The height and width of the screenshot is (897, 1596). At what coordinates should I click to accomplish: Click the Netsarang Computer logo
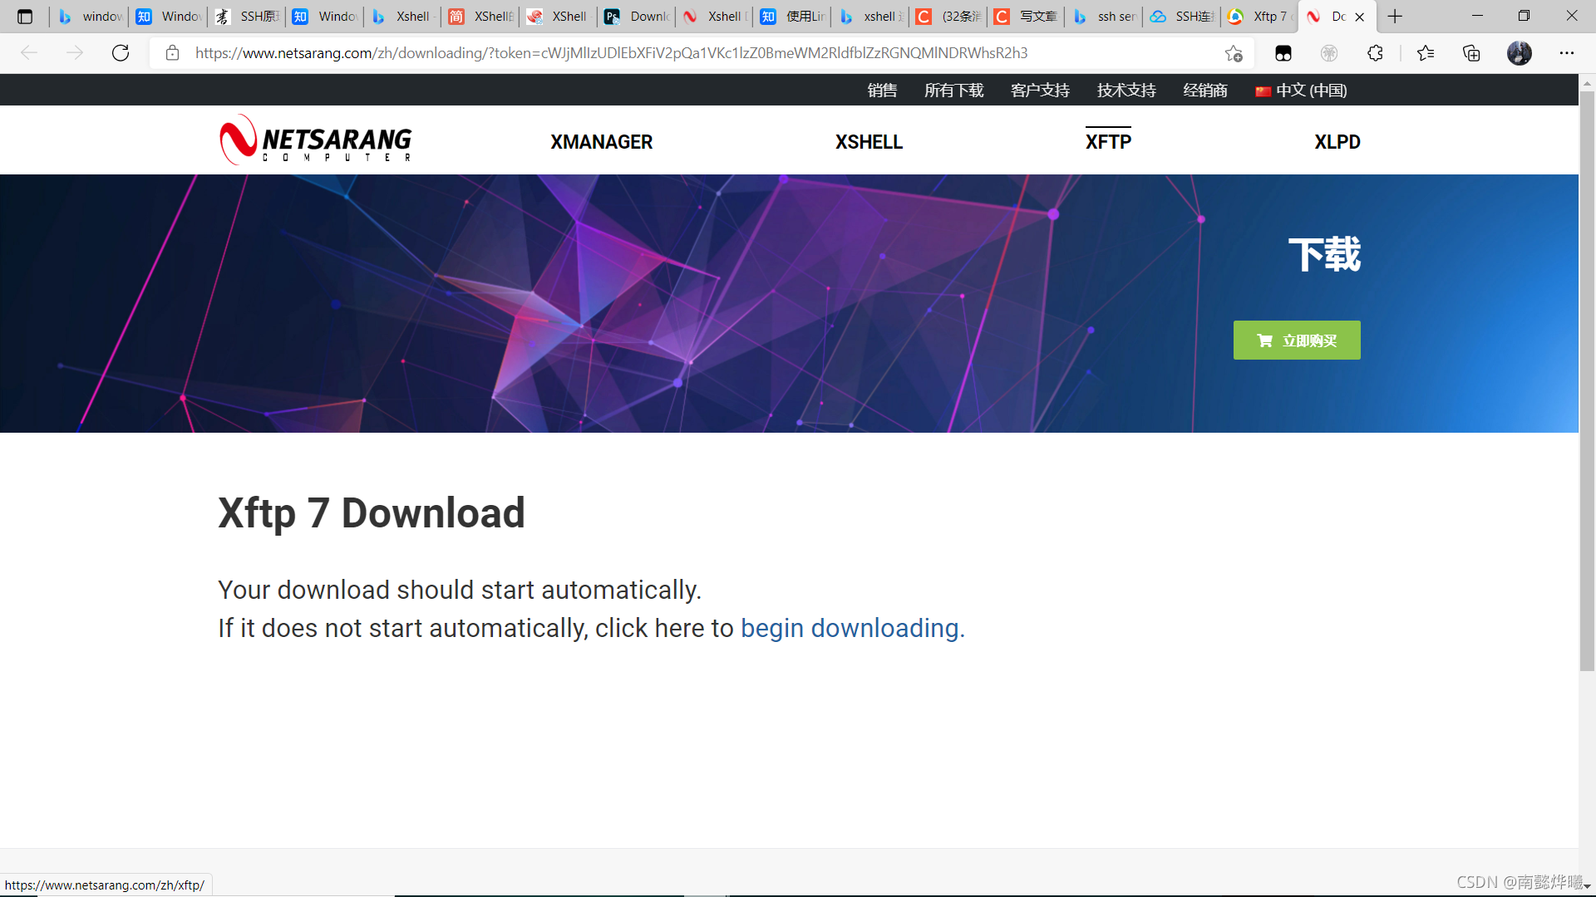pyautogui.click(x=316, y=140)
